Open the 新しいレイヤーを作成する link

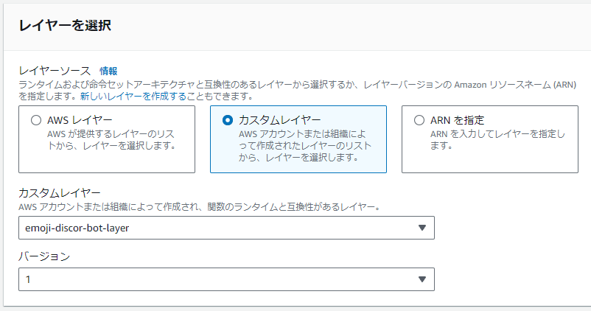click(x=133, y=97)
